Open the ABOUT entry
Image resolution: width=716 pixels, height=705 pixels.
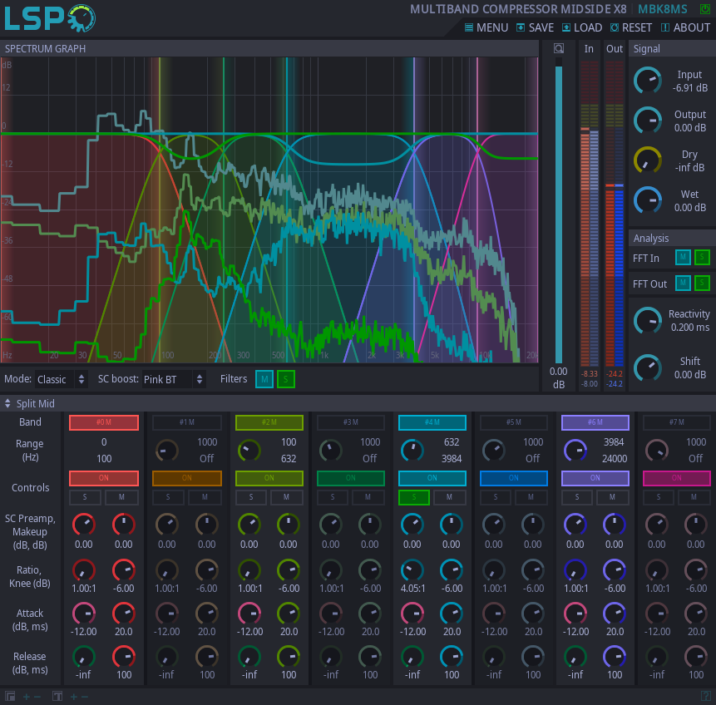pos(685,28)
